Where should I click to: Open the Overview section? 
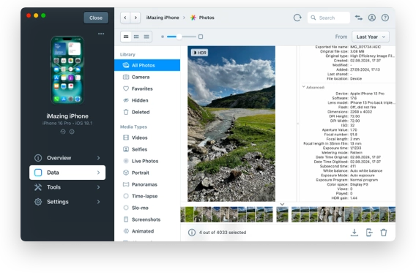67,158
